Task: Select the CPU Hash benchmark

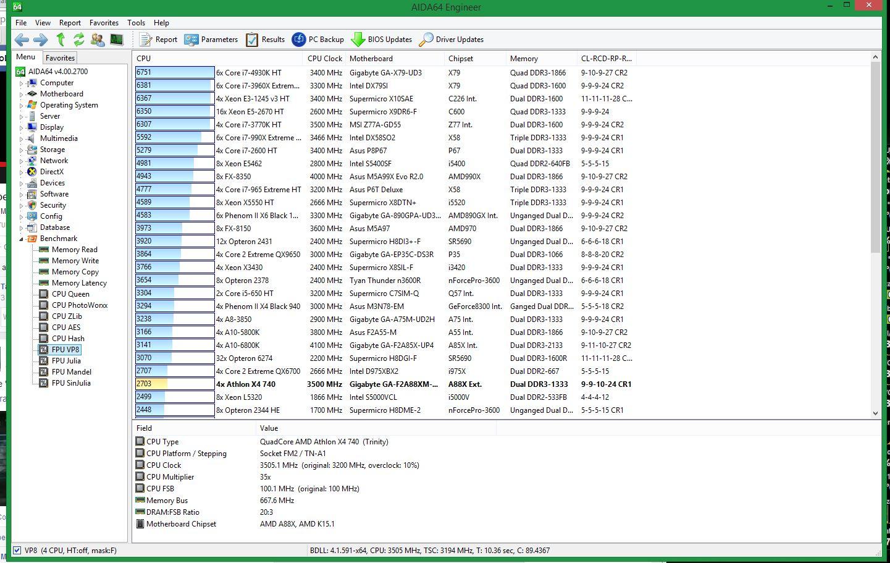Action: click(x=68, y=339)
